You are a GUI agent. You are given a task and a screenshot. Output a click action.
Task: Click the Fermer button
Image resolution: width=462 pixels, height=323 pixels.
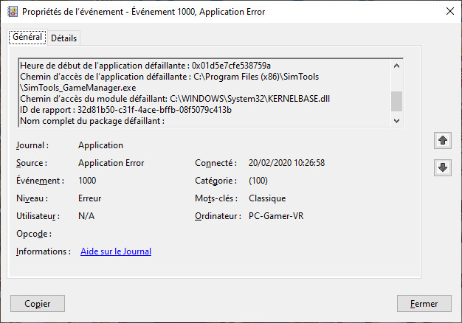tap(424, 303)
